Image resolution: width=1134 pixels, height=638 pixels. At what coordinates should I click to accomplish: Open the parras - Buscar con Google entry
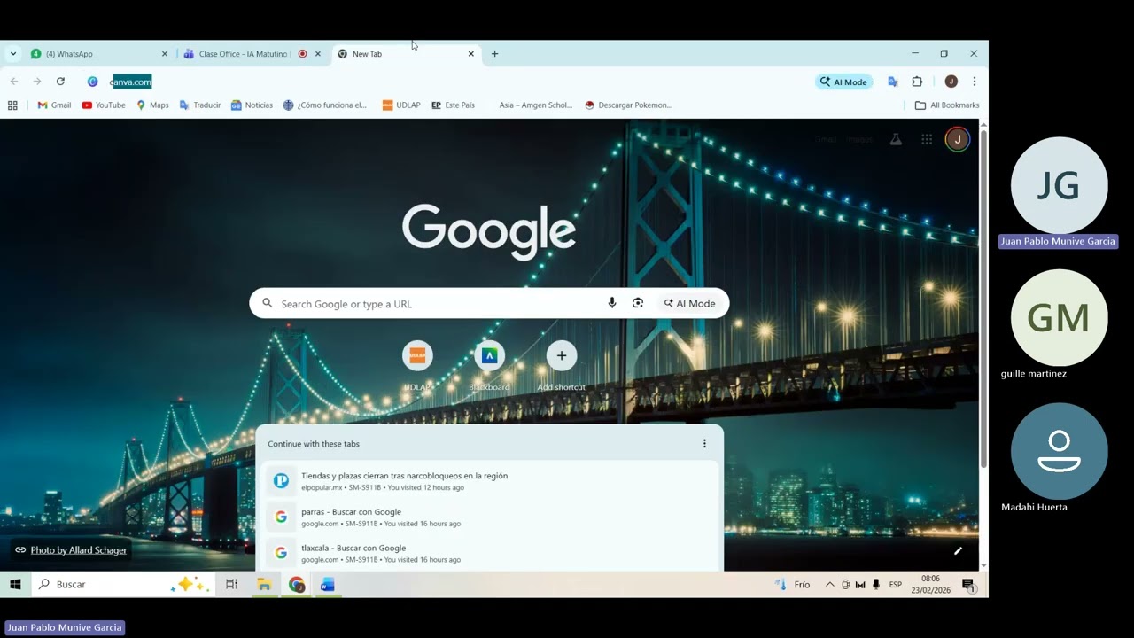[x=489, y=517]
